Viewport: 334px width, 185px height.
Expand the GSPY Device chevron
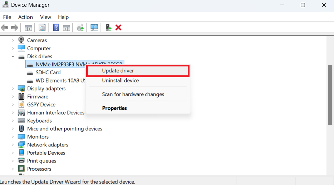(13, 105)
